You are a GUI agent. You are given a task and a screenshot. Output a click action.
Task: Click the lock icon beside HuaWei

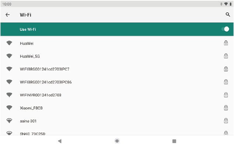coord(226,43)
